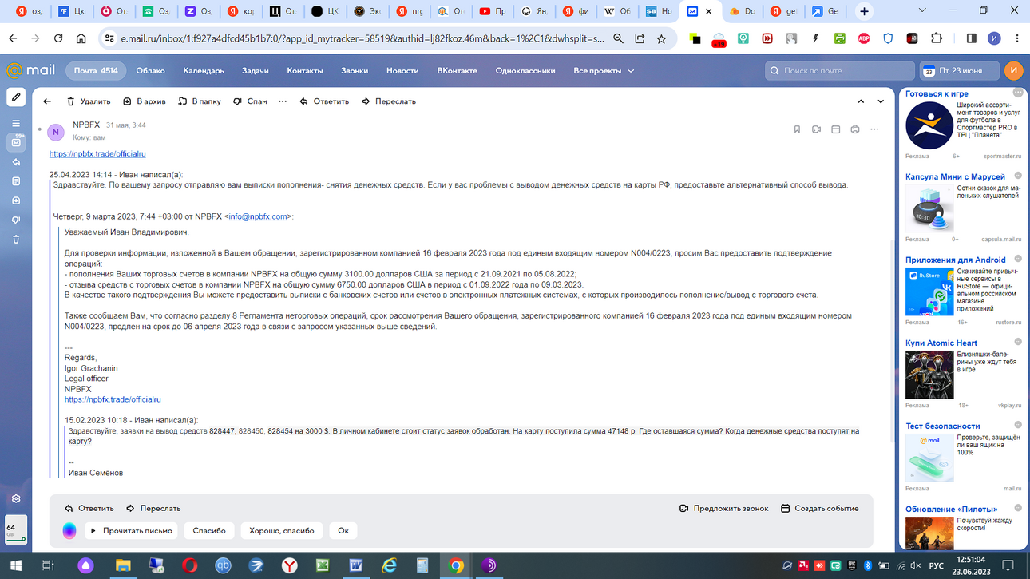Open the Spam folder icon in sidebar
Viewport: 1030px width, 579px height.
(x=16, y=220)
